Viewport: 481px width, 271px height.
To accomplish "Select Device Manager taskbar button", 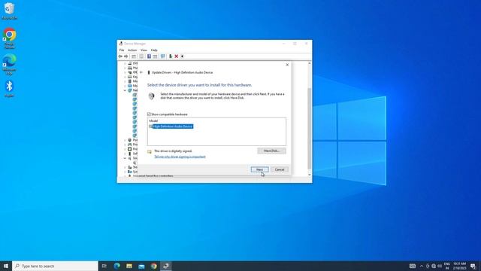I will (166, 266).
